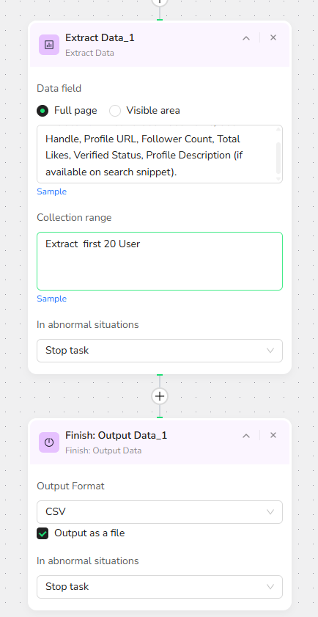Click the Extract Data_1 node title

[100, 37]
